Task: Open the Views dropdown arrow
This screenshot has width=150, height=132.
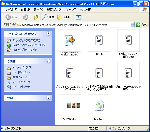Action: point(82,17)
